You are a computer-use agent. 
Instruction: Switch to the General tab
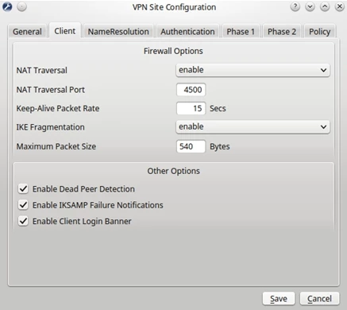(x=27, y=32)
